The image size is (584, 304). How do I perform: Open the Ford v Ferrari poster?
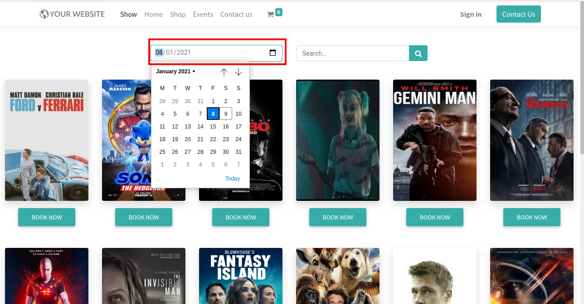pos(47,140)
